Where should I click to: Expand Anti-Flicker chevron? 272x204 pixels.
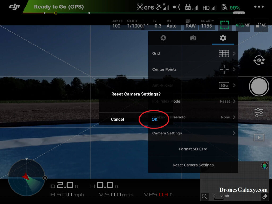point(234,85)
